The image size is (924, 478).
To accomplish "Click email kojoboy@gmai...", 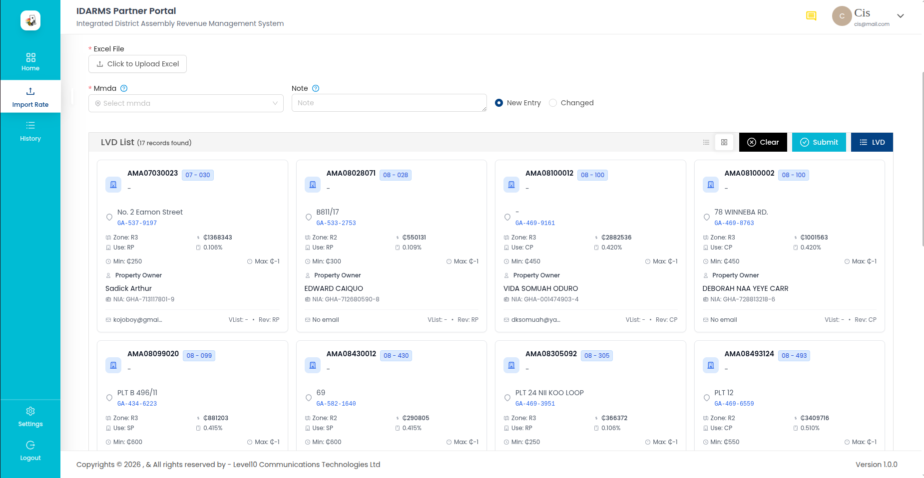I will click(137, 320).
